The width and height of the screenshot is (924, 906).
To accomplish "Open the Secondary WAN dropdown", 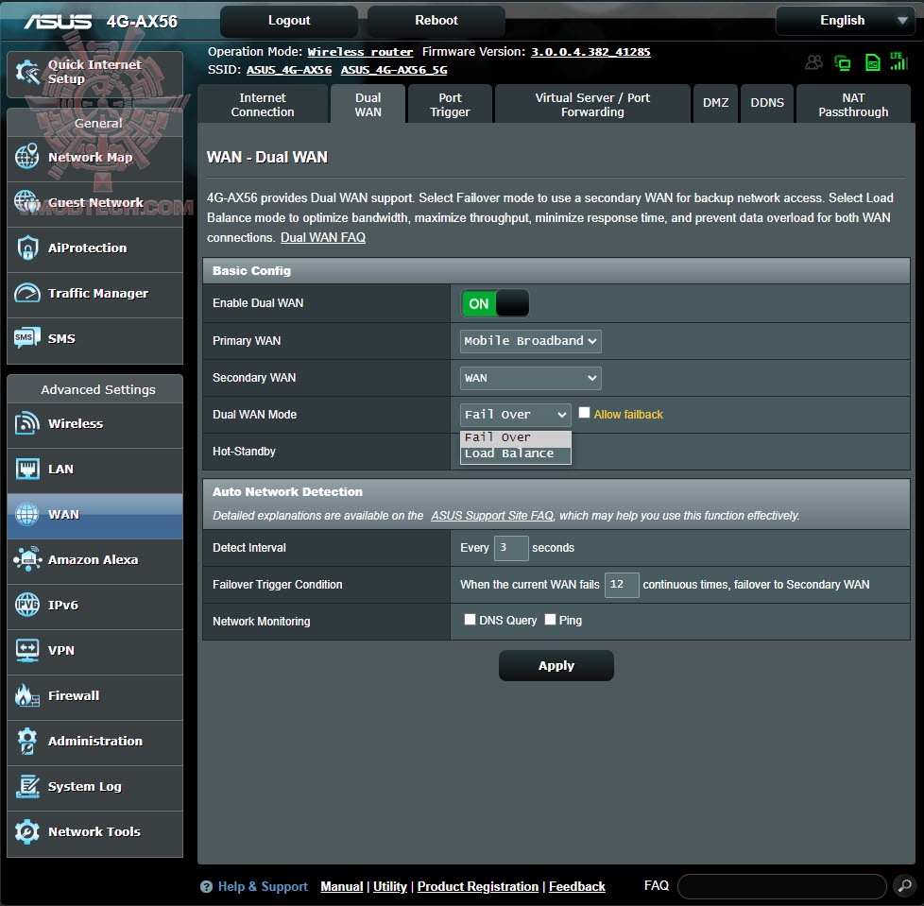I will [x=530, y=378].
